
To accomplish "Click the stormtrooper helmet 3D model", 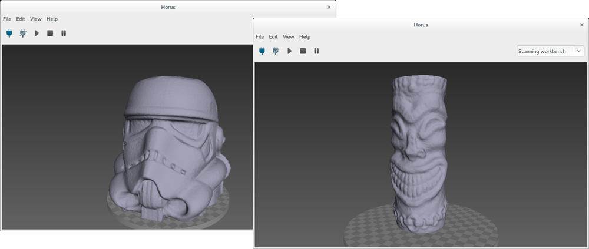I will tap(169, 150).
